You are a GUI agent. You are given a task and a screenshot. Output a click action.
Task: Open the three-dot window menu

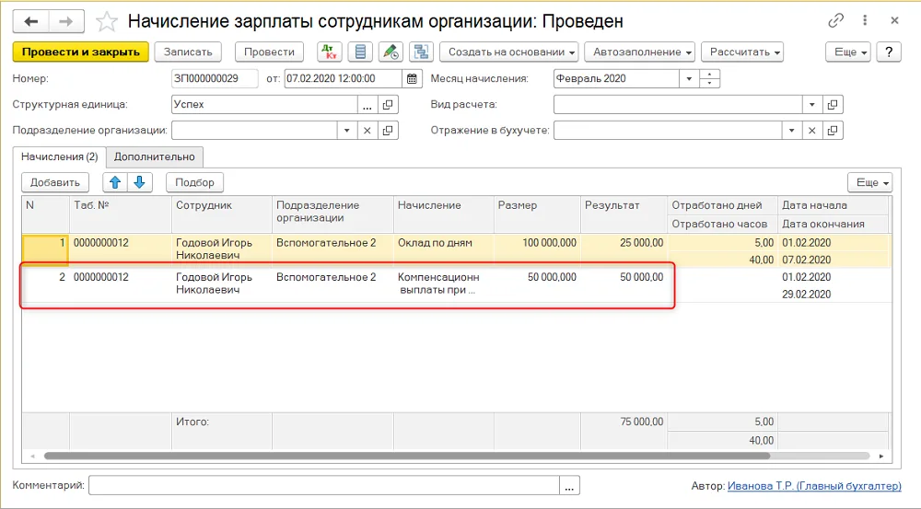[865, 20]
